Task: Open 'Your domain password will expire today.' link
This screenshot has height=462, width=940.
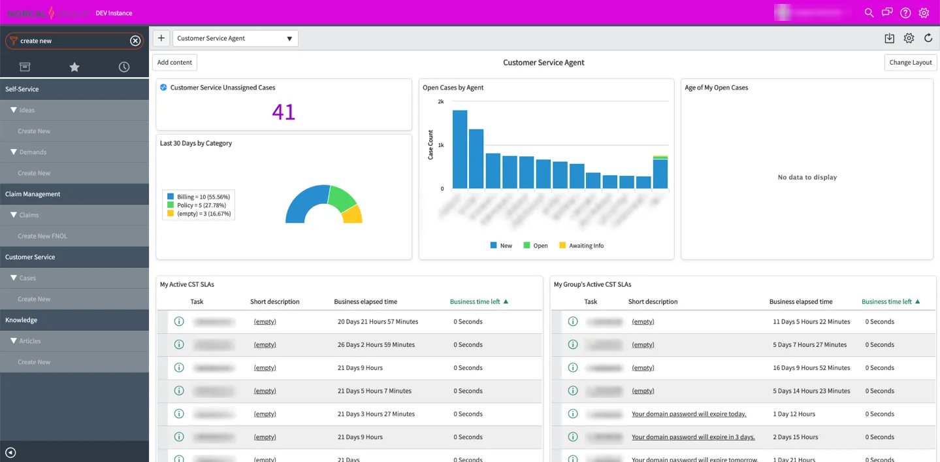Action: click(689, 414)
